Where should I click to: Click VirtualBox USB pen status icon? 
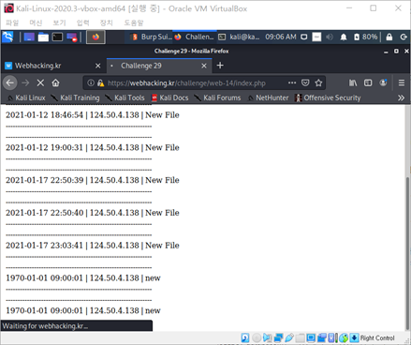pos(289,337)
